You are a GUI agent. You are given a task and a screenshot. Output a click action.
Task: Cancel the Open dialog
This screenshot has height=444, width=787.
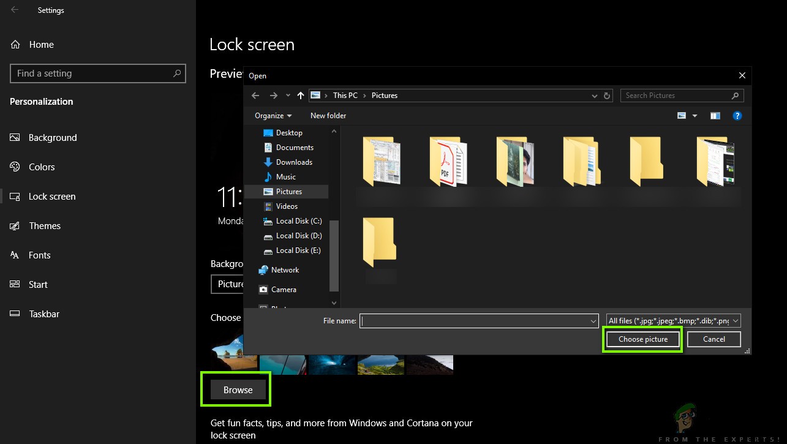point(713,339)
